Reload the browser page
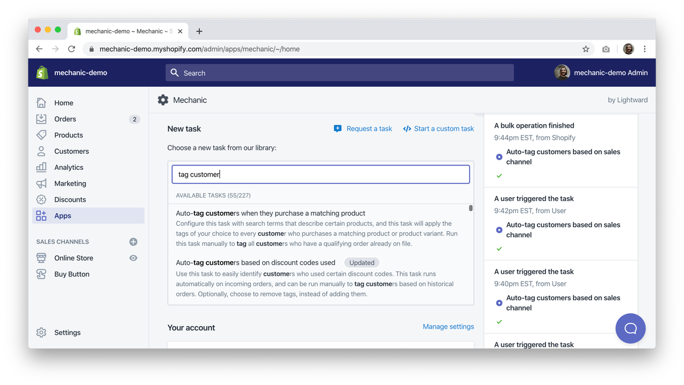684x385 pixels. (x=72, y=49)
